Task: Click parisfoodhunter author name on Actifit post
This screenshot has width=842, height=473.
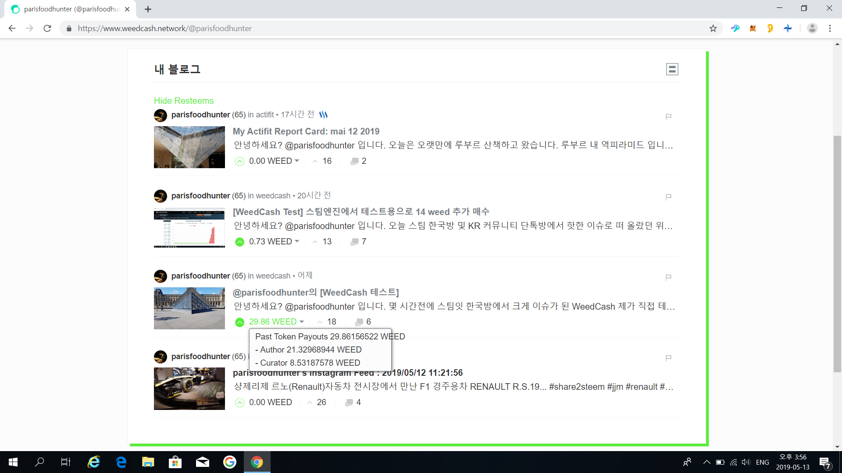Action: (x=200, y=115)
